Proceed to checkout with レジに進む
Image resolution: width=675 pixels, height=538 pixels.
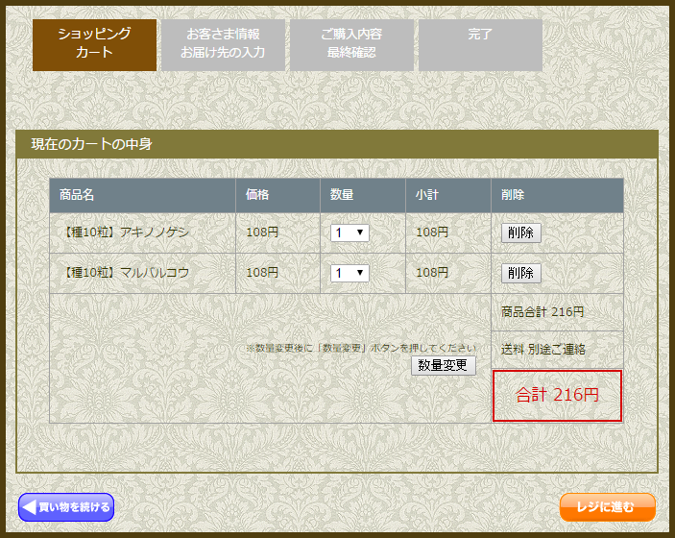[608, 507]
